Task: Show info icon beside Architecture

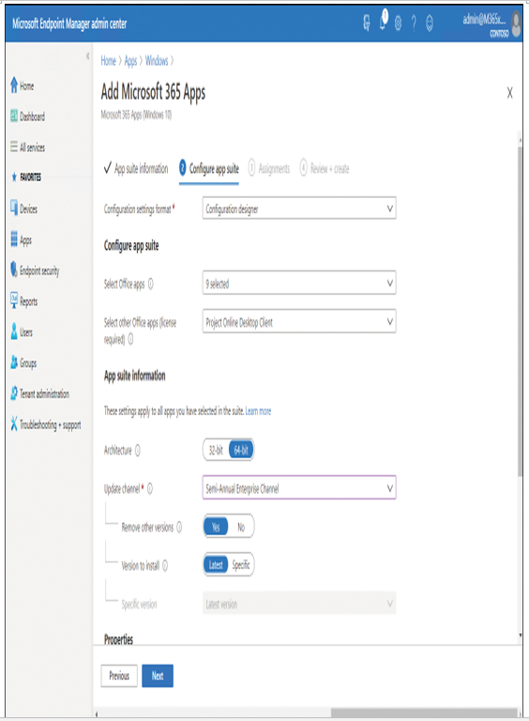Action: [x=137, y=451]
